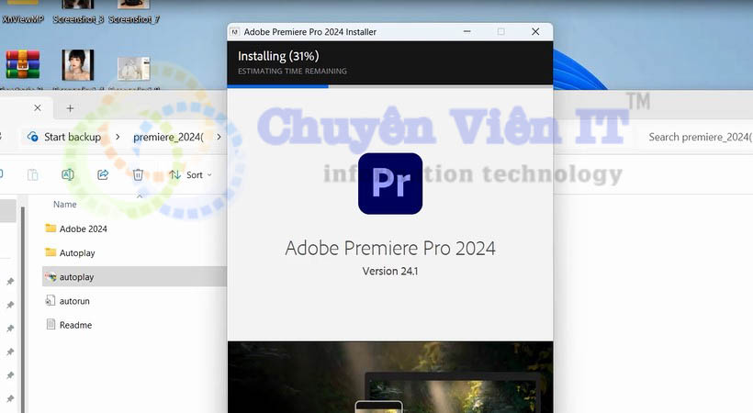Select the Screenshot_7 desktop file
The height and width of the screenshot is (413, 753).
point(134,11)
